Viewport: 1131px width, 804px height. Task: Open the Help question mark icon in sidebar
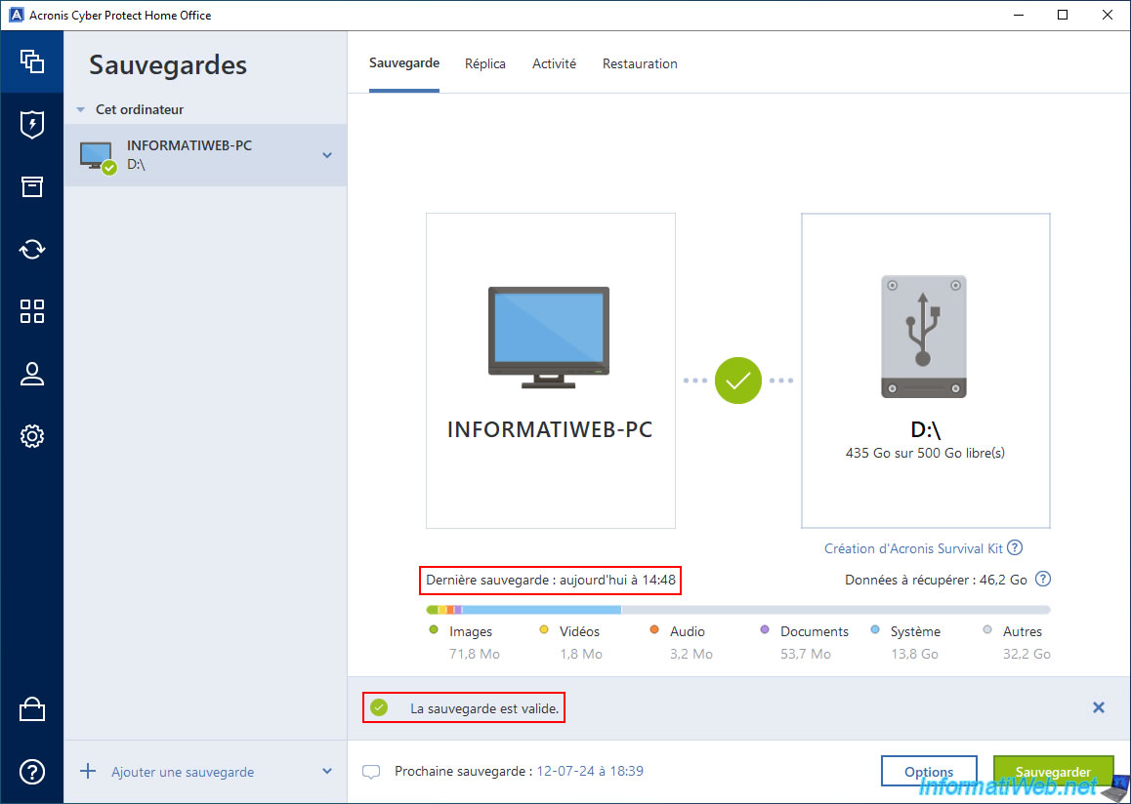(31, 772)
